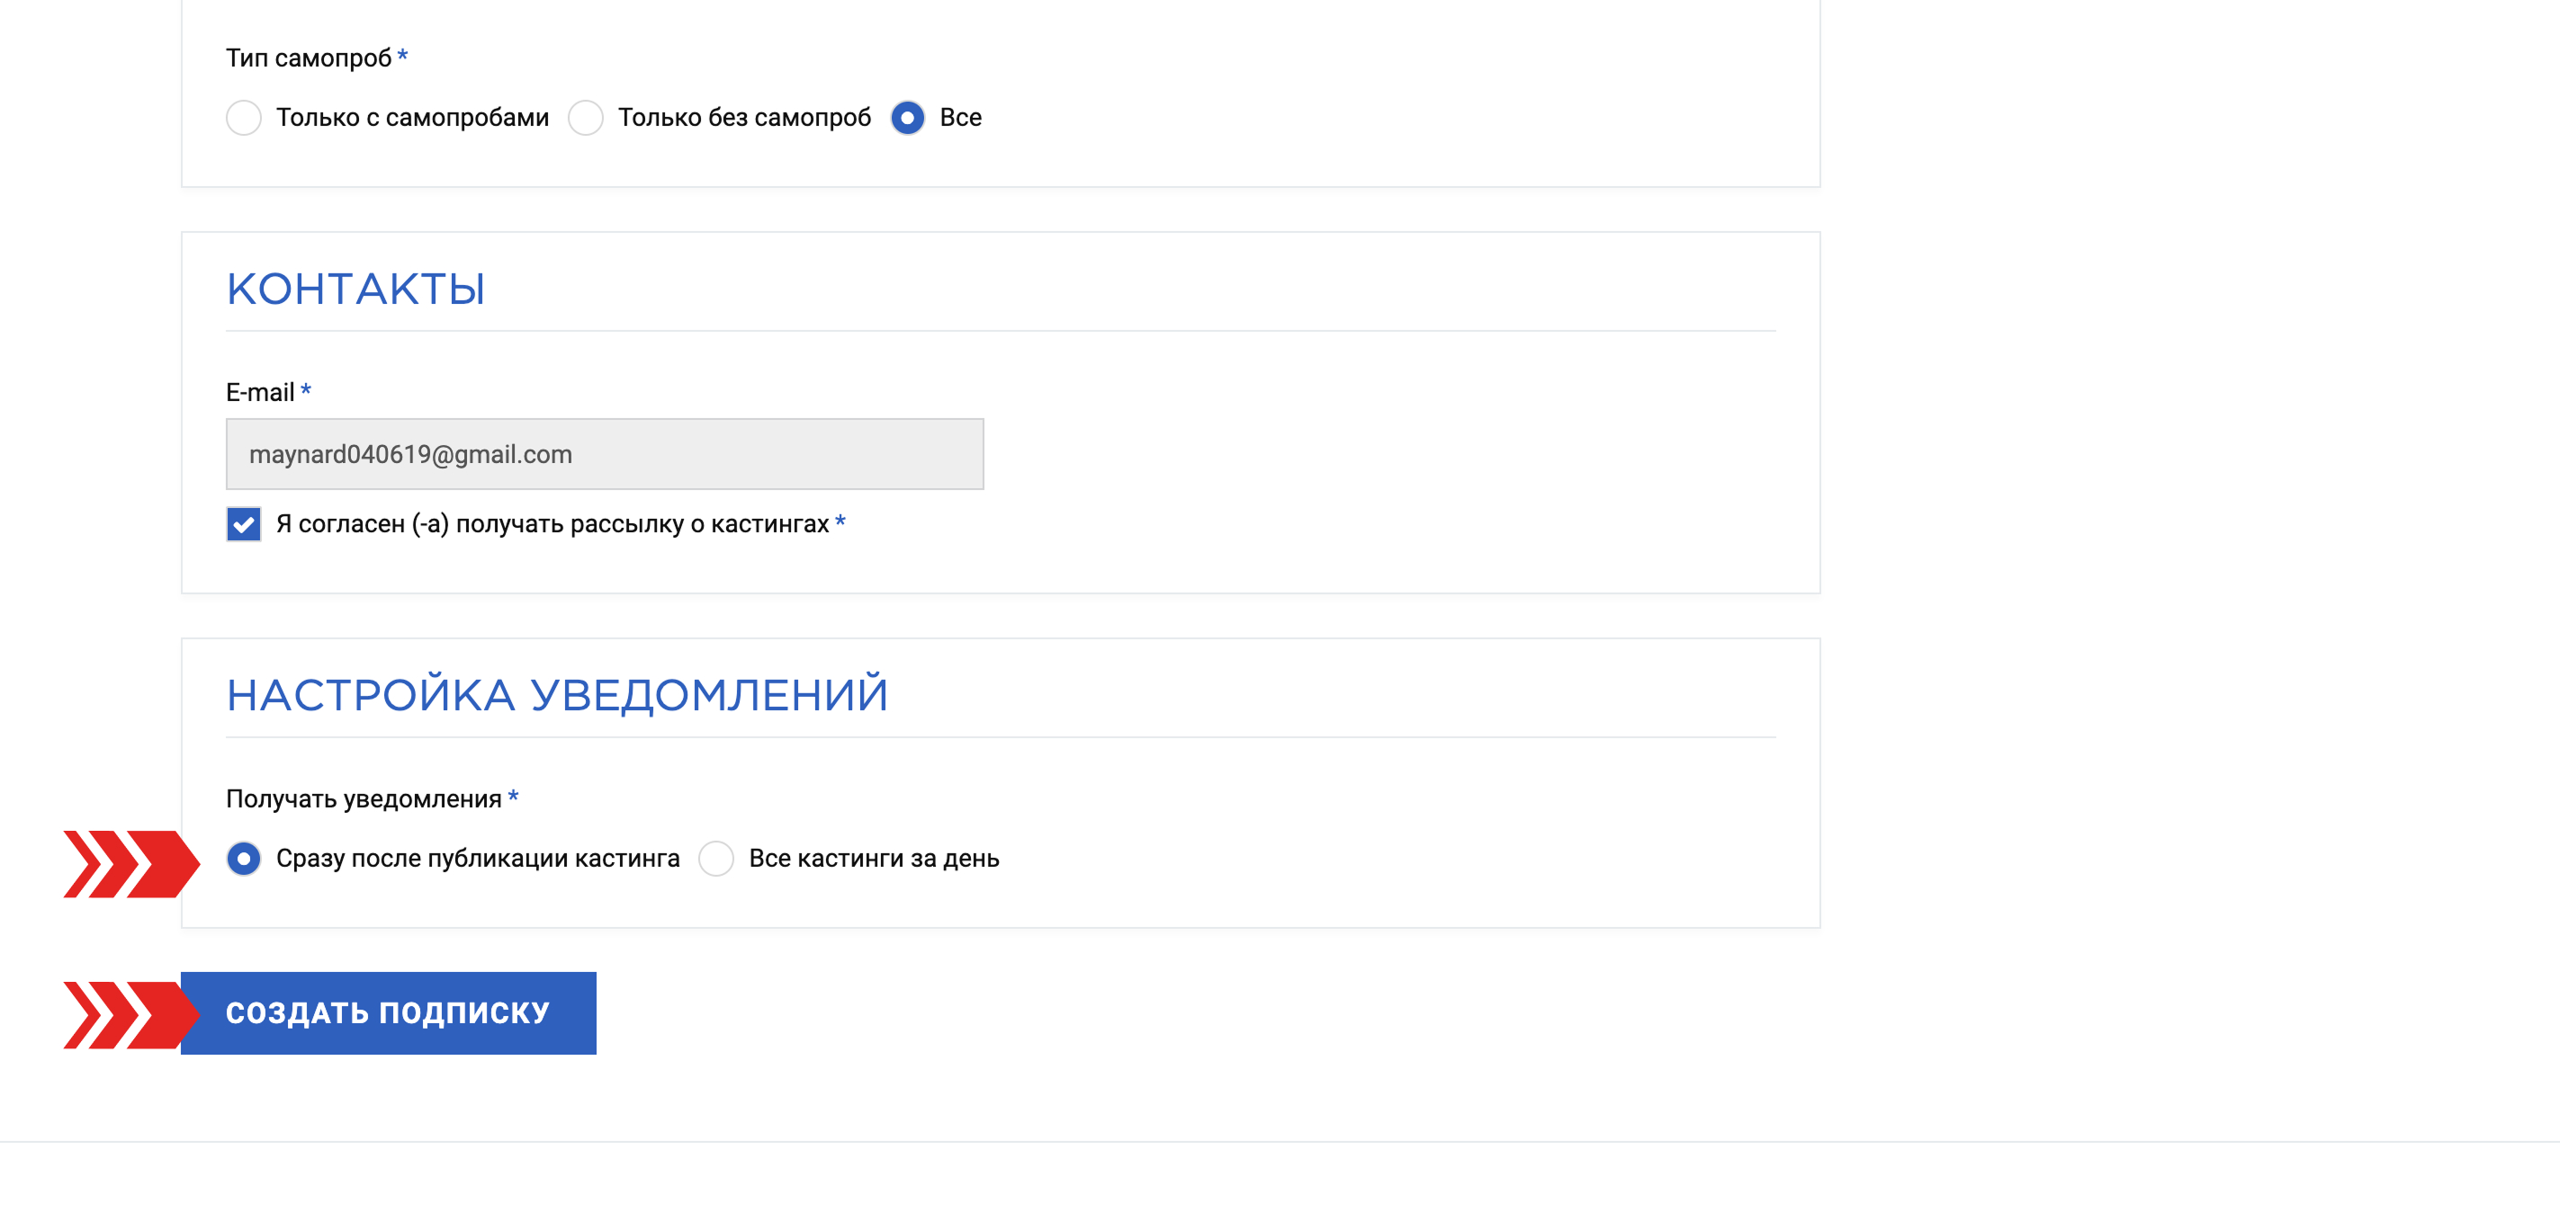Image resolution: width=2560 pixels, height=1221 pixels.
Task: Click the 'Тип самопроб' field label
Action: (308, 58)
